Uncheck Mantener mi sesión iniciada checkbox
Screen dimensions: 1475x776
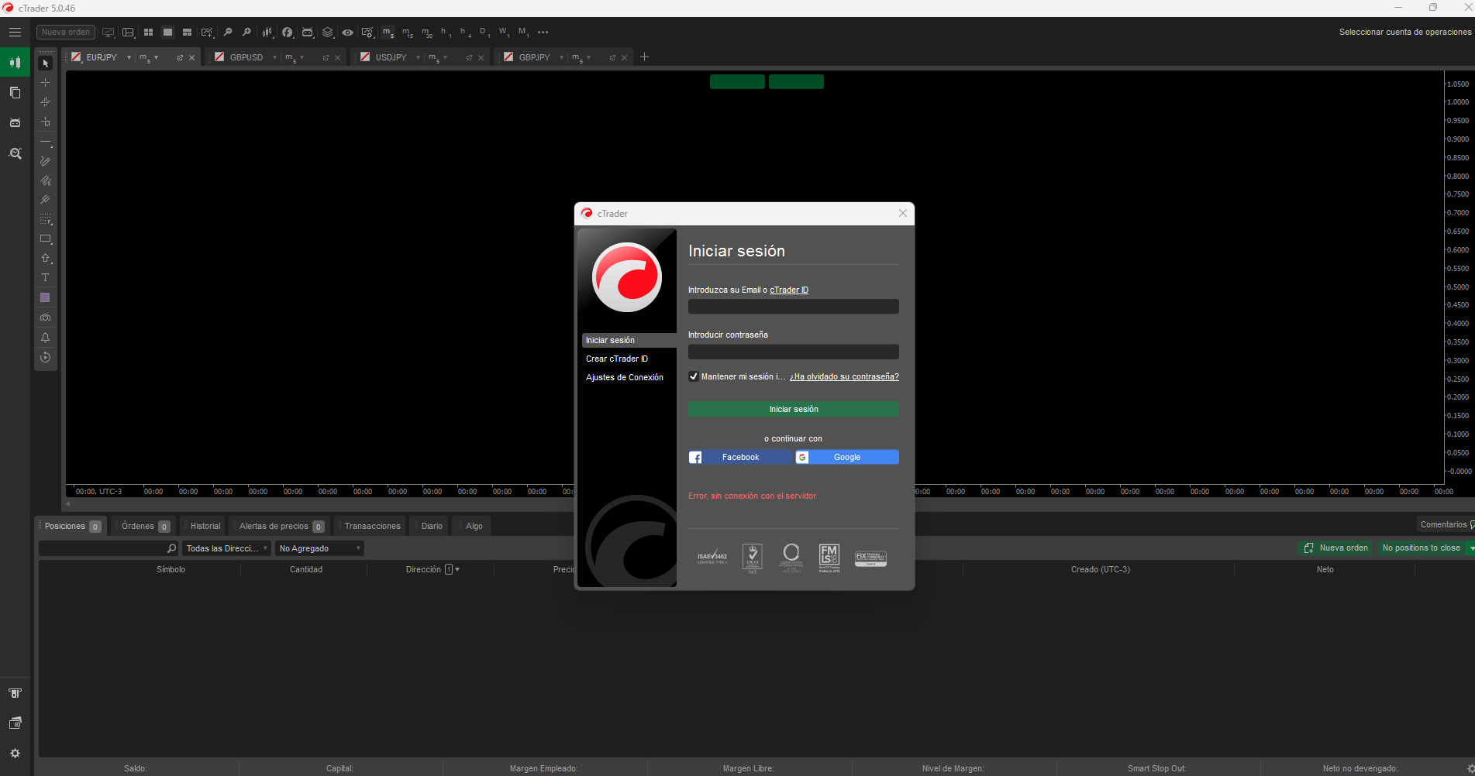click(x=694, y=376)
